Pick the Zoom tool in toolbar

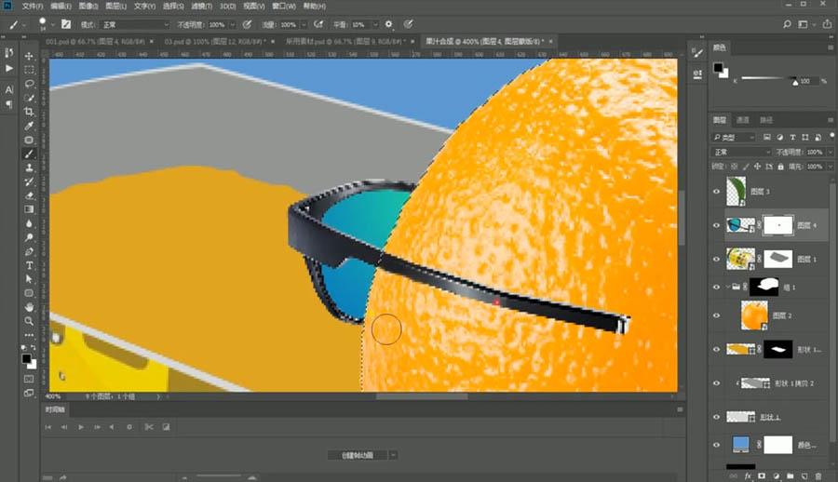tap(29, 320)
